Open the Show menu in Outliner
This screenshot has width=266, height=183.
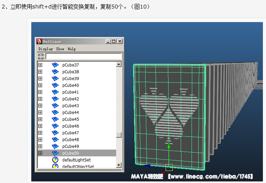(x=60, y=49)
